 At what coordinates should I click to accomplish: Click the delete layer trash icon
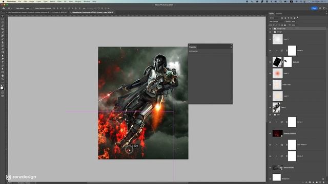tap(323, 182)
